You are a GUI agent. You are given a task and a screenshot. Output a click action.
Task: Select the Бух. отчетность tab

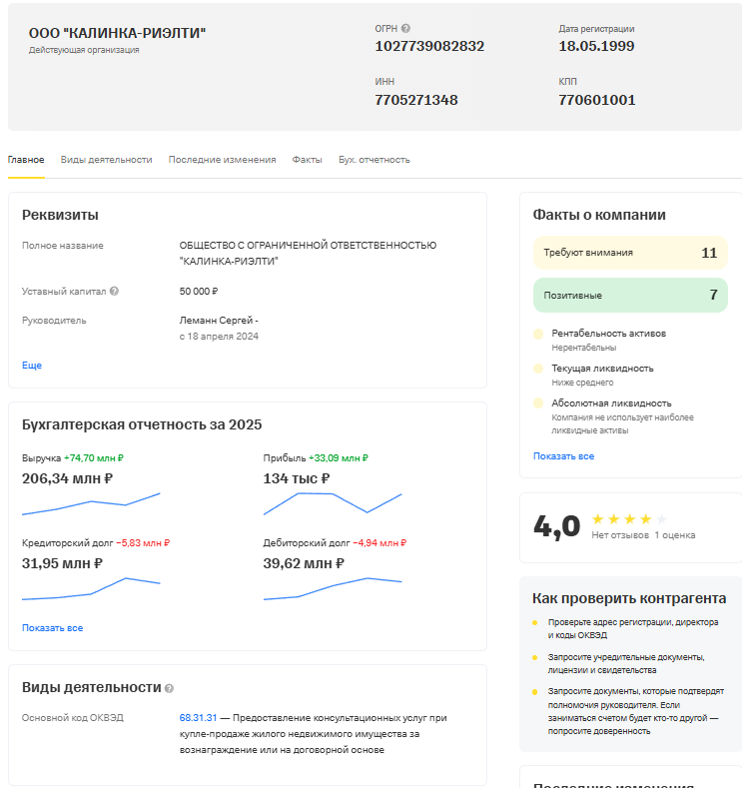point(373,160)
